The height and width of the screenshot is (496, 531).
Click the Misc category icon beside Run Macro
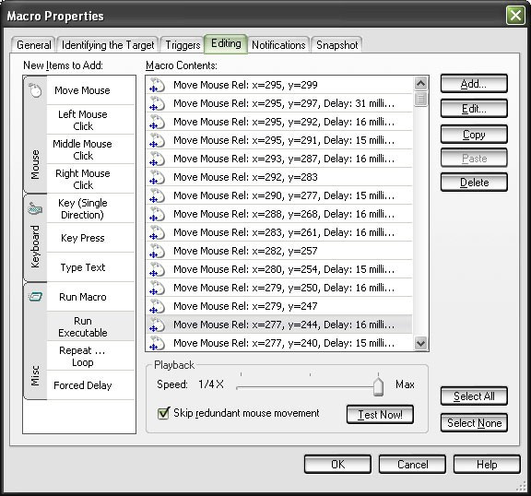[x=35, y=297]
